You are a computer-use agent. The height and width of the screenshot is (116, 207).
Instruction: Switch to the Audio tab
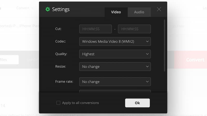click(139, 12)
